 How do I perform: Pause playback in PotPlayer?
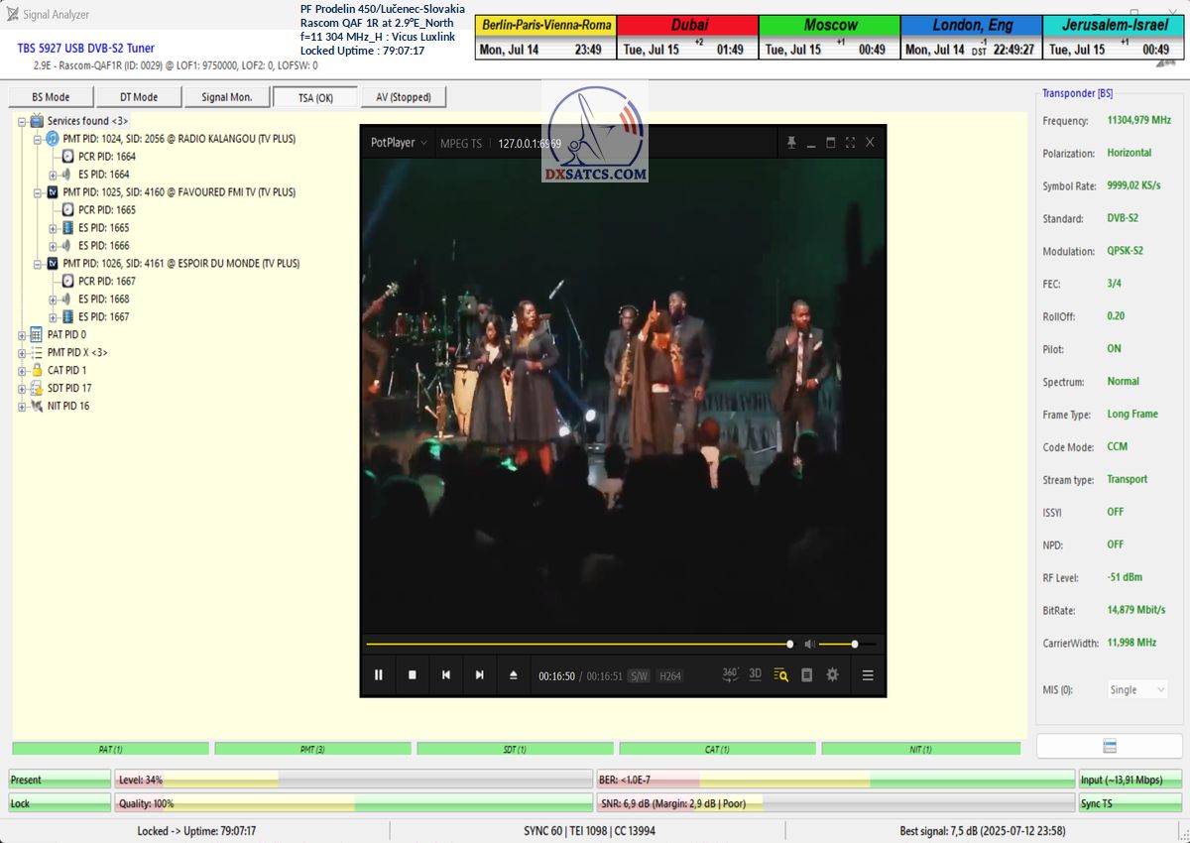tap(378, 675)
